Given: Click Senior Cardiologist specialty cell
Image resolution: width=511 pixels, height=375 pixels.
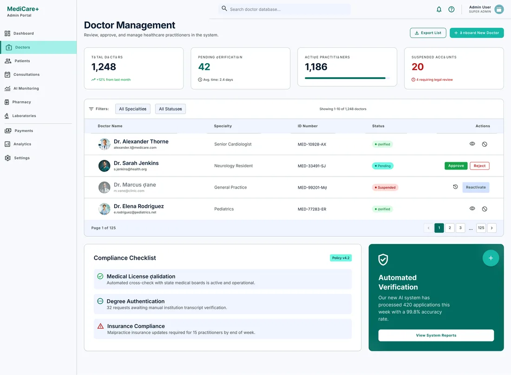Looking at the screenshot, I should click(x=233, y=144).
